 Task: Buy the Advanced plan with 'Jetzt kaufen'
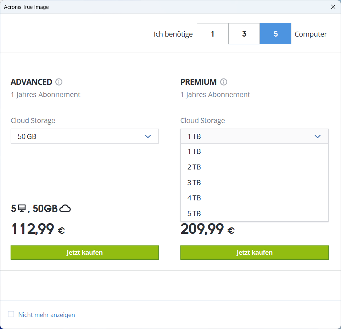pos(85,253)
